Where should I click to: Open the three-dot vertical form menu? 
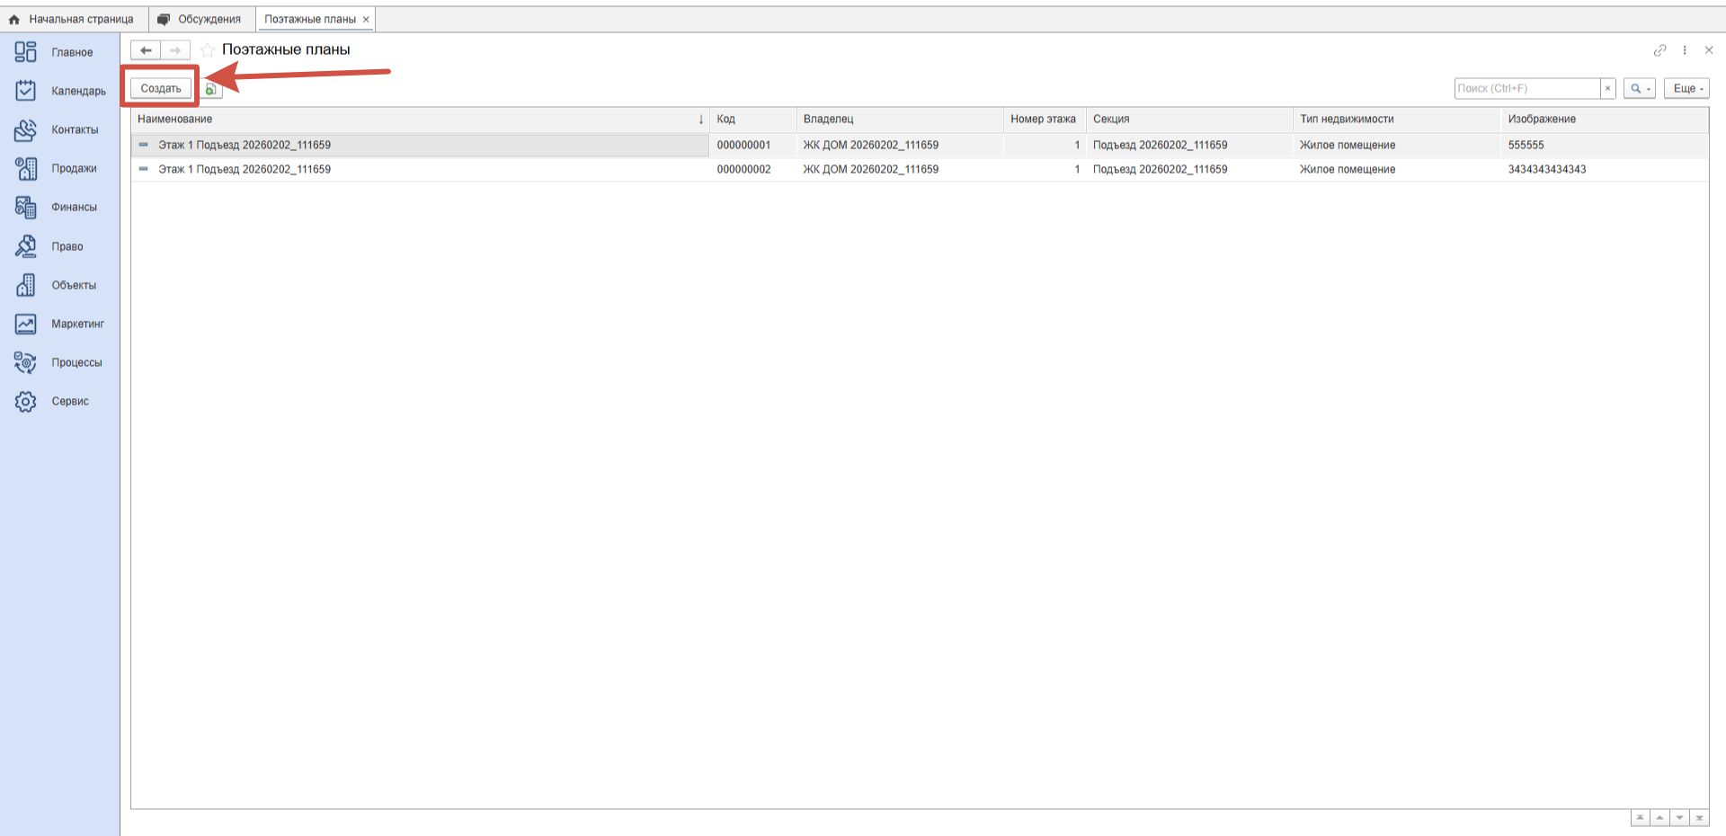point(1685,50)
